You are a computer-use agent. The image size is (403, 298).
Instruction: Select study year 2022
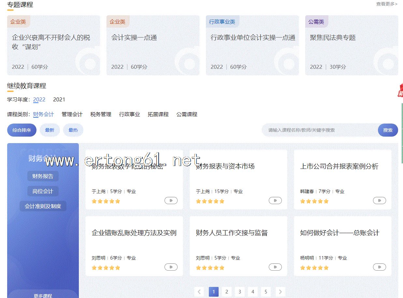39,99
